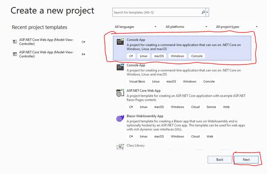Click ASP.NET Core Web App description text
This screenshot has width=267, height=174.
coord(186,98)
